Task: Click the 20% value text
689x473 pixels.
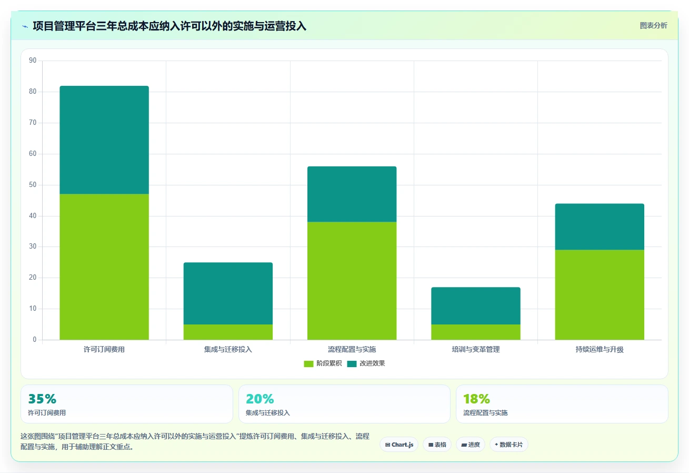Action: tap(260, 399)
